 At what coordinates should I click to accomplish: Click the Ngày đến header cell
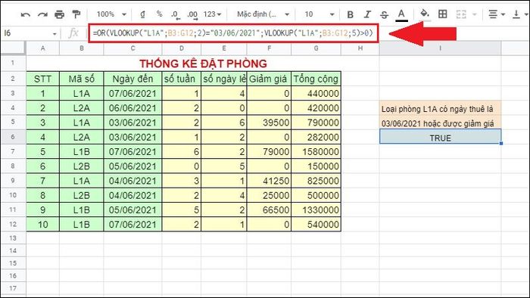point(132,79)
